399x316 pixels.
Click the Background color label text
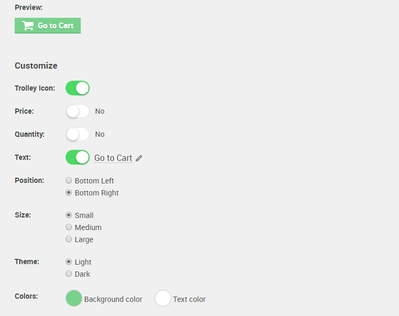click(113, 299)
